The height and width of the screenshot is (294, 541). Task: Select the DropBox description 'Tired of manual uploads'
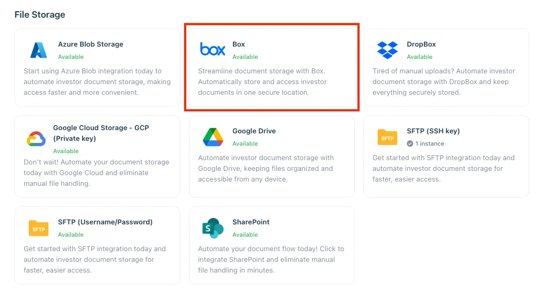[444, 81]
